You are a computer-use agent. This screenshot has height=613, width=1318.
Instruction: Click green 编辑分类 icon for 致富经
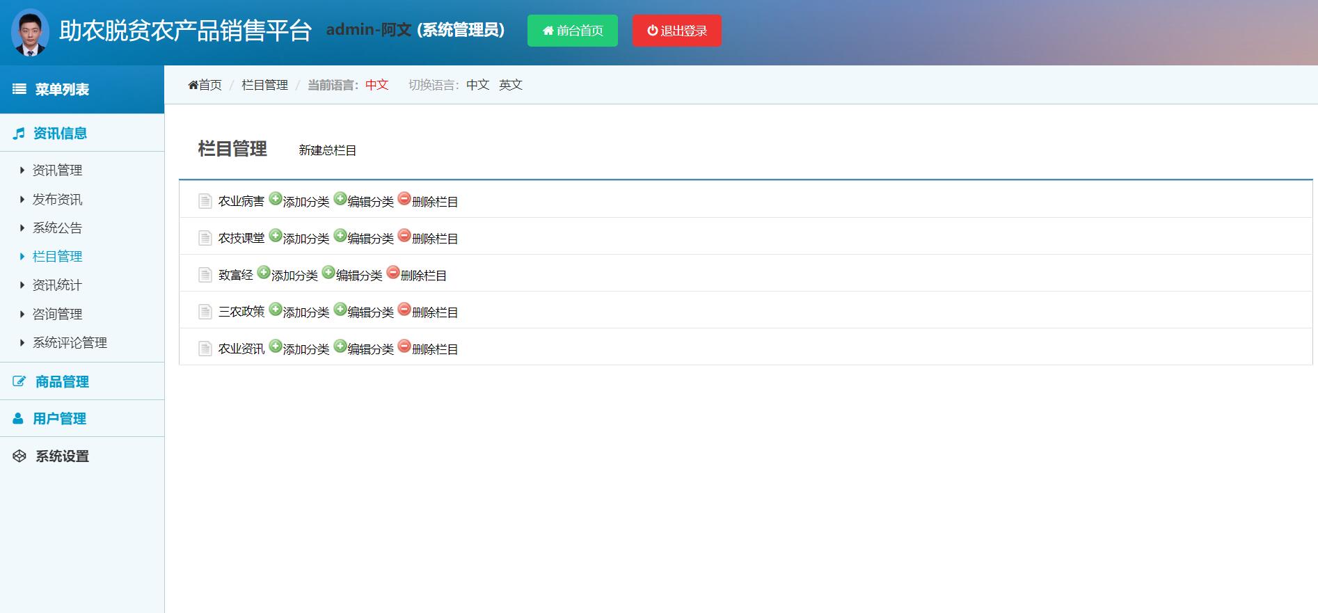click(x=328, y=272)
